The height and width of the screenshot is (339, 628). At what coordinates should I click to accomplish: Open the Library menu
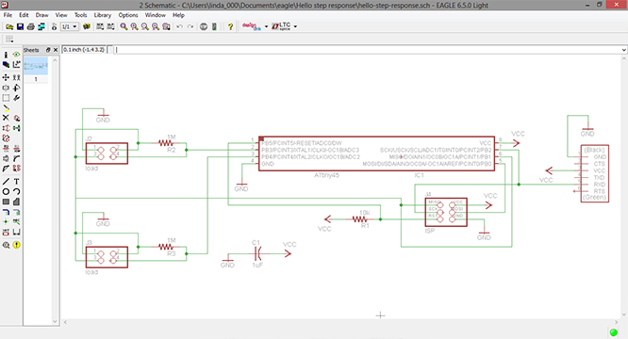point(103,15)
